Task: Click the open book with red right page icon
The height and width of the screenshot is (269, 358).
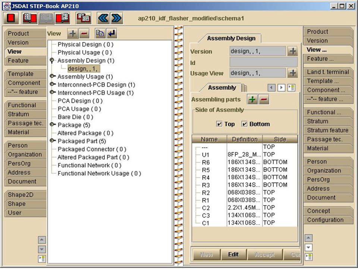Action: (30, 18)
